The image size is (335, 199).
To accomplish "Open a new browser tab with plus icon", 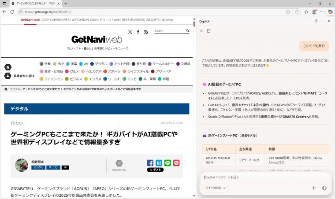I will click(66, 4).
